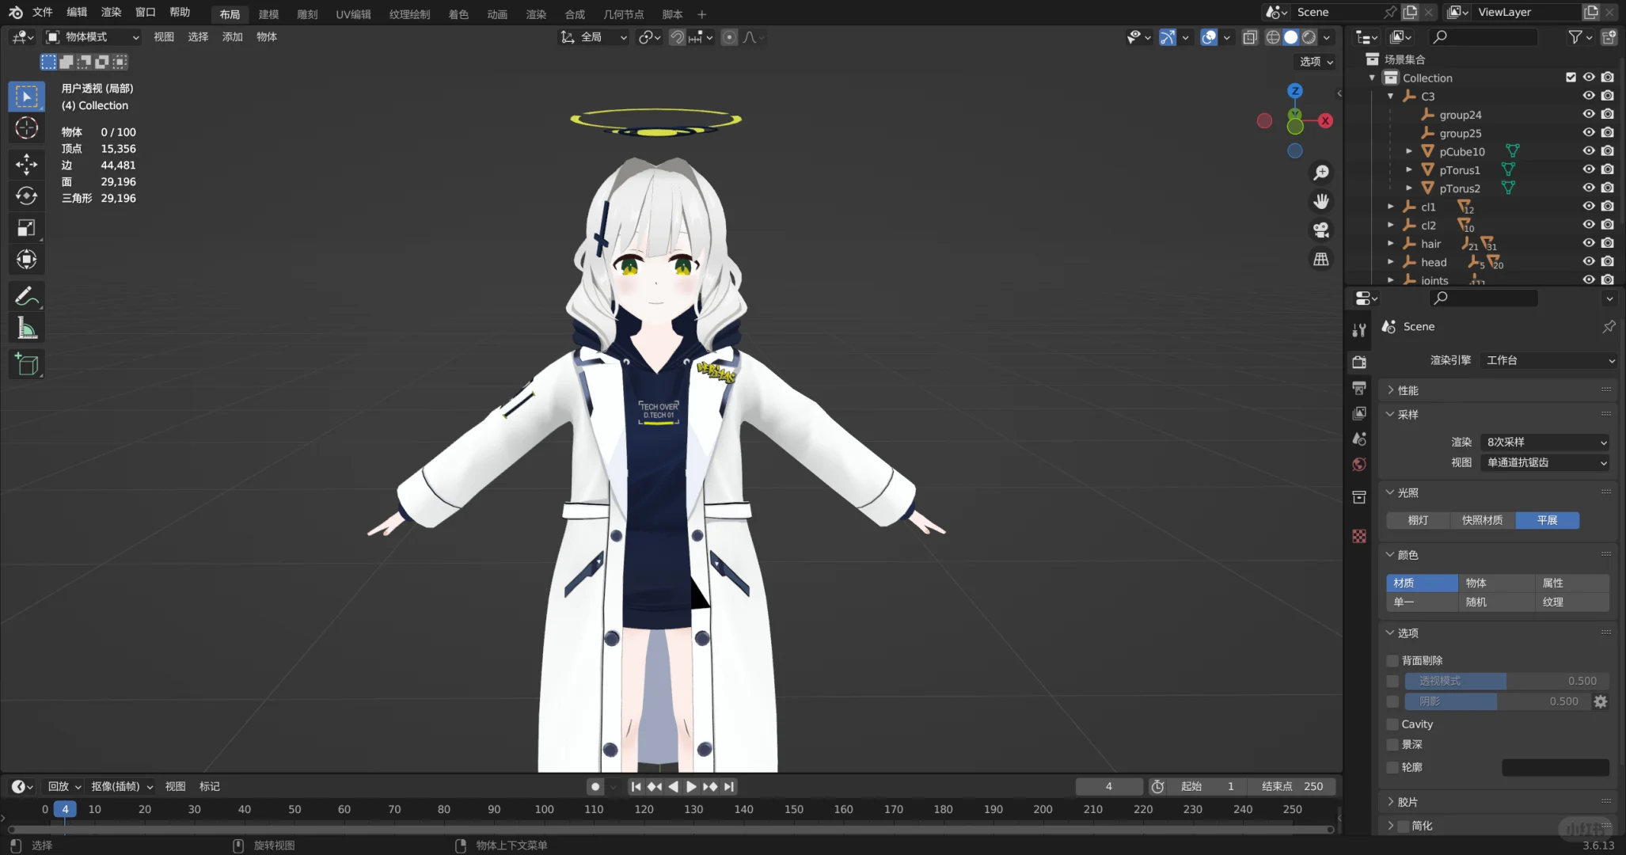The width and height of the screenshot is (1626, 855).
Task: Choose the Rotate tool
Action: [x=26, y=196]
